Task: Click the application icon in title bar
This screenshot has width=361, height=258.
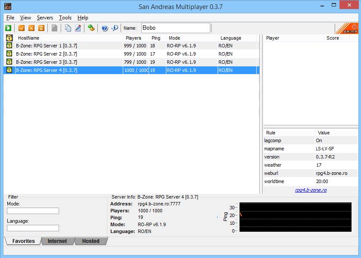Action: tap(8, 6)
